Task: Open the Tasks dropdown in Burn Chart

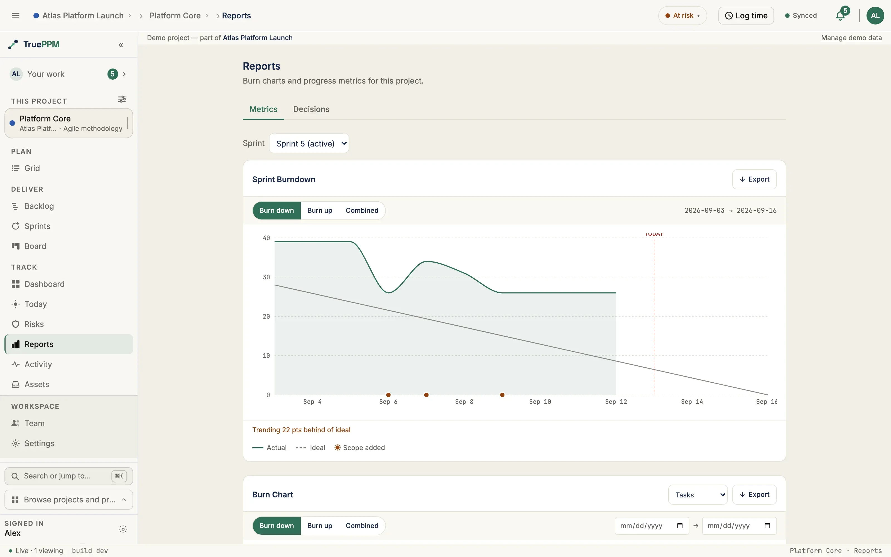Action: [x=698, y=495]
